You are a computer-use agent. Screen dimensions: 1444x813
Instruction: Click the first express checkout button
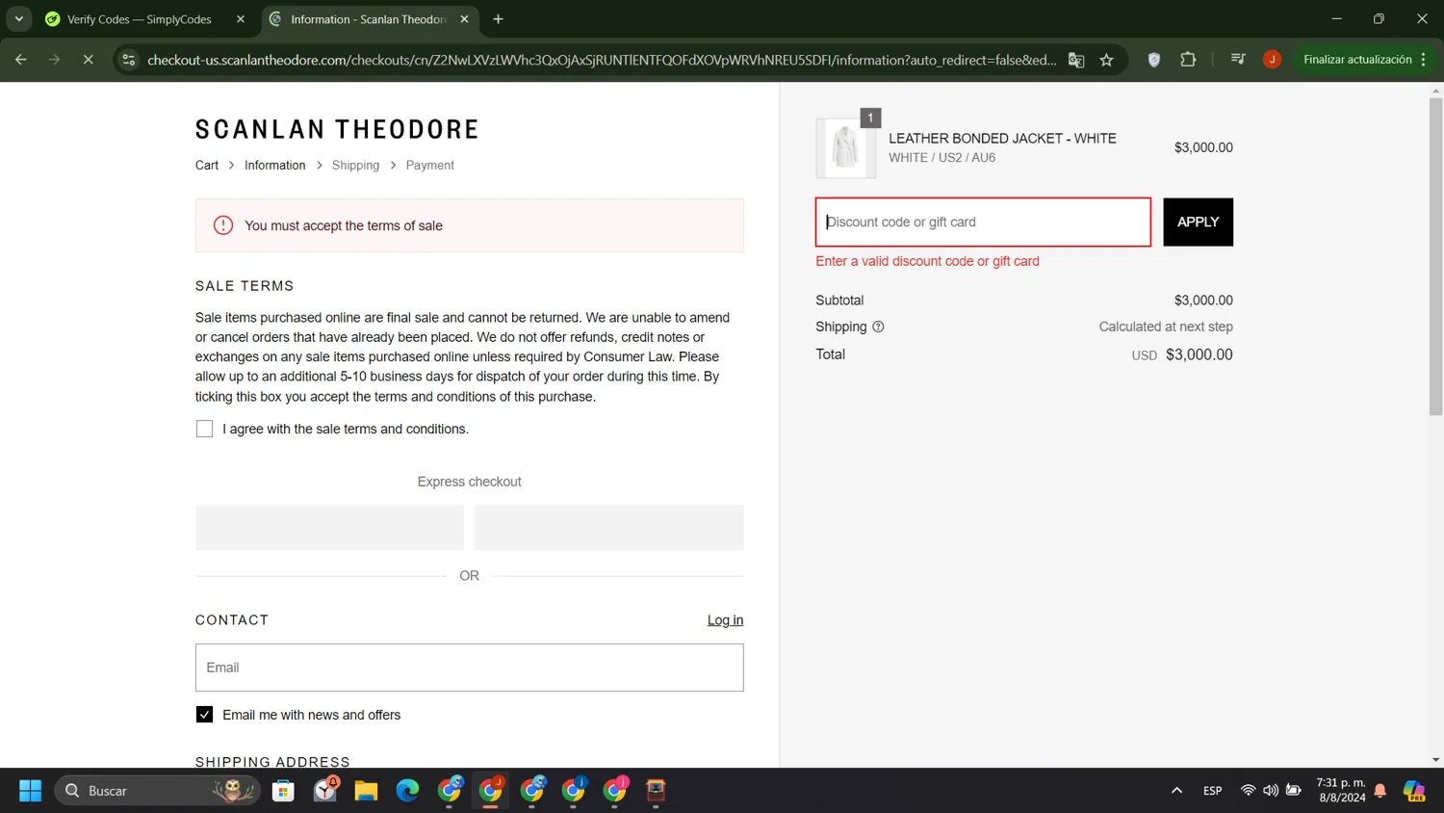[x=329, y=528]
